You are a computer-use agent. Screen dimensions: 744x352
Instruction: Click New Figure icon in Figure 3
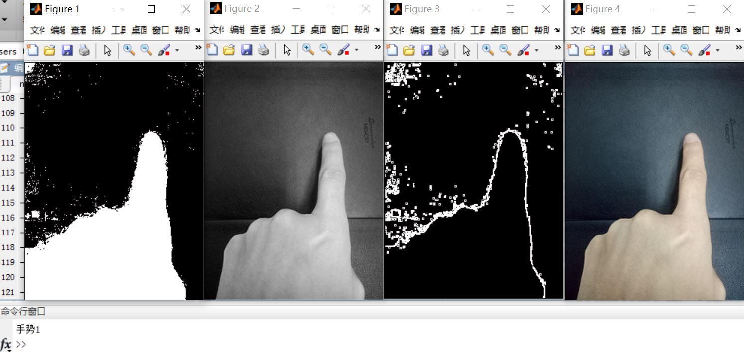(x=392, y=50)
